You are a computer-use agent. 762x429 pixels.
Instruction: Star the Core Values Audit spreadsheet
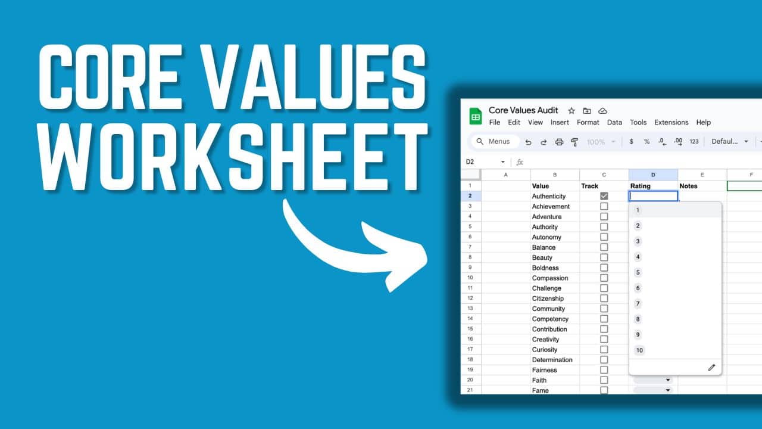coord(571,110)
